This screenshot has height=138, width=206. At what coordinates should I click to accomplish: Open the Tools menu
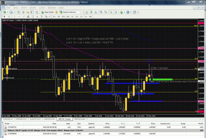[42, 8]
